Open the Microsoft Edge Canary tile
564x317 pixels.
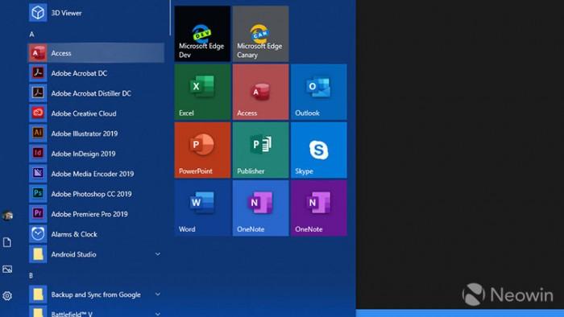[x=260, y=34]
